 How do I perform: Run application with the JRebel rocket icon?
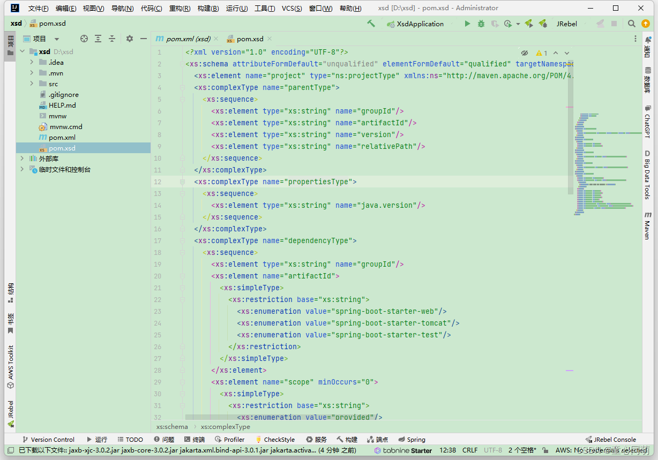tap(529, 24)
